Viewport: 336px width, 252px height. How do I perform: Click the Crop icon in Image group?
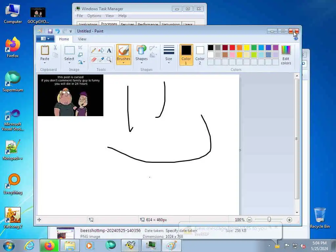click(x=80, y=47)
